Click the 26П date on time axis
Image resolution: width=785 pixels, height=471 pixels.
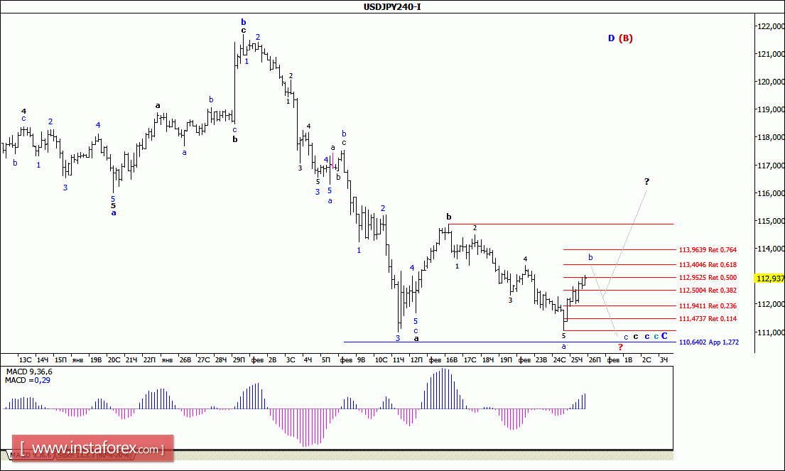click(595, 359)
